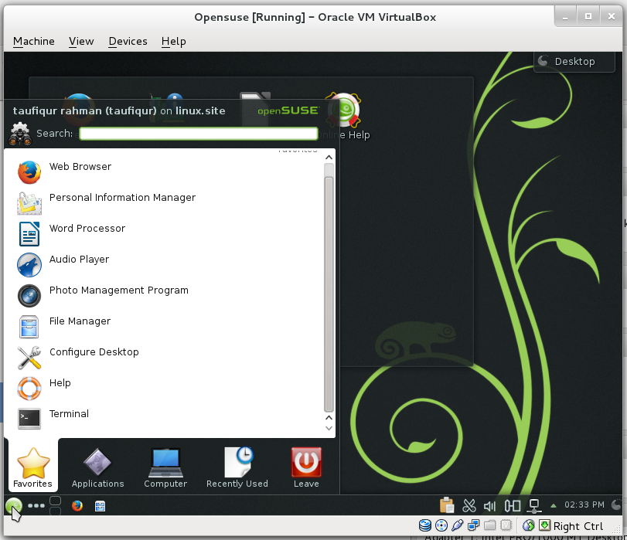Open the volume control in the system tray
Screen dimensions: 627x540
tap(489, 505)
